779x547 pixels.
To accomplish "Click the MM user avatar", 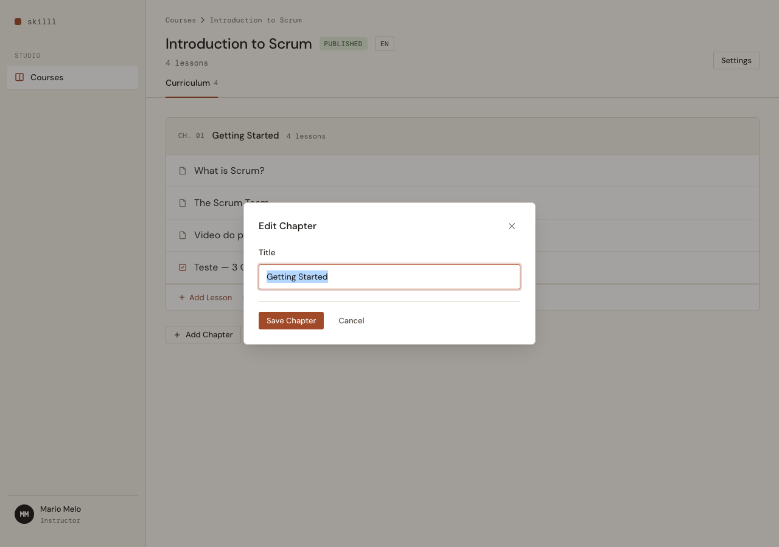I will pos(24,514).
